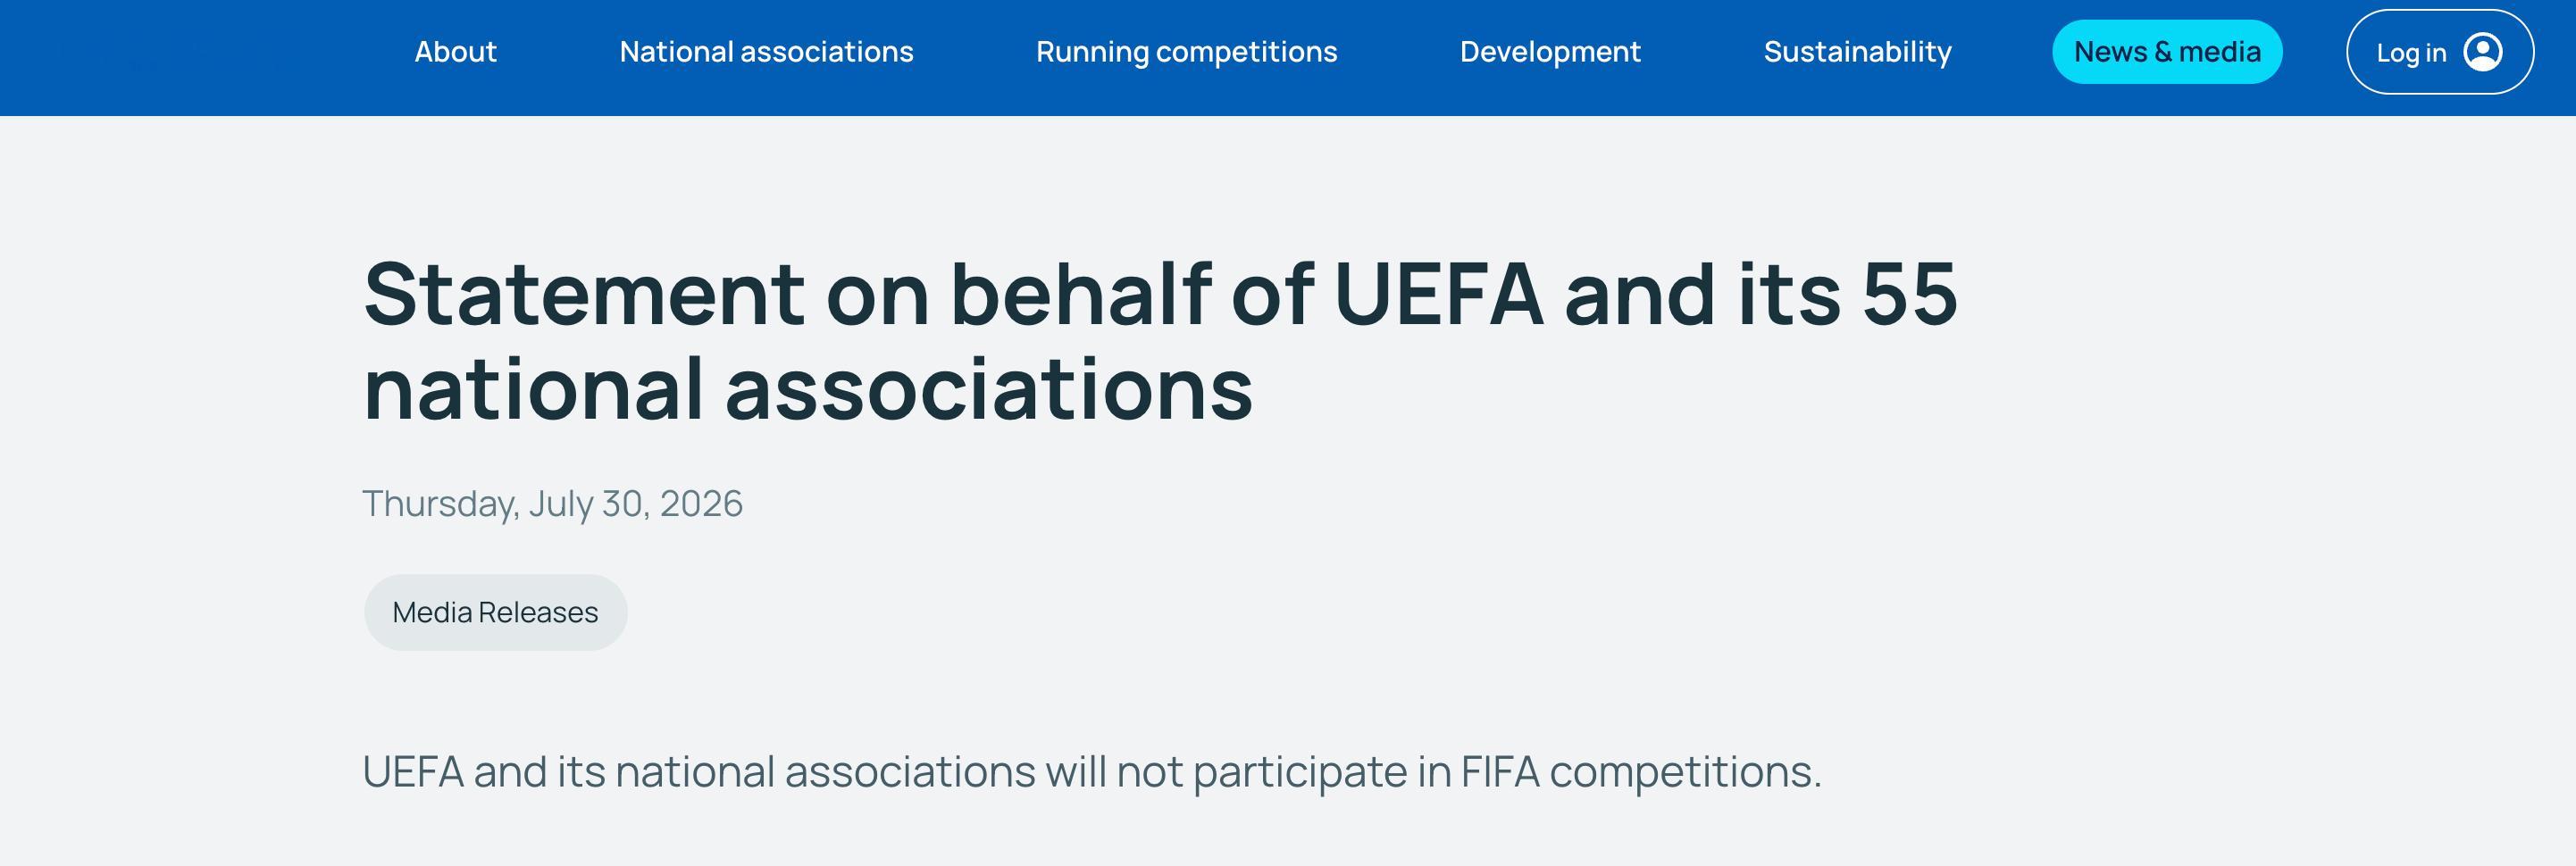Click the statement headline's first line
The image size is (2576, 866).
pos(1160,294)
